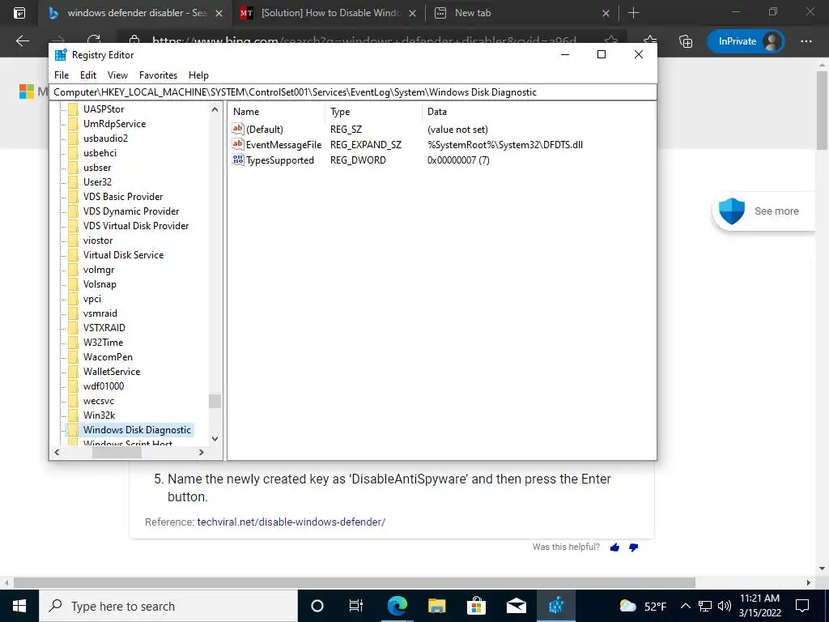
Task: Open a new browser tab with plus
Action: click(633, 13)
